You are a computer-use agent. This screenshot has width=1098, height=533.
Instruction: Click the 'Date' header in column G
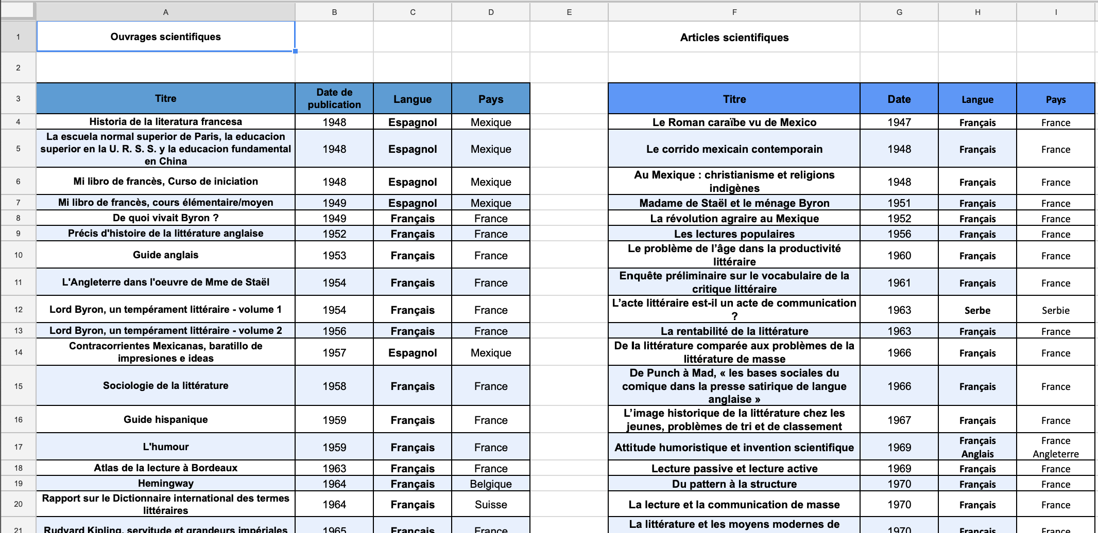pyautogui.click(x=899, y=99)
